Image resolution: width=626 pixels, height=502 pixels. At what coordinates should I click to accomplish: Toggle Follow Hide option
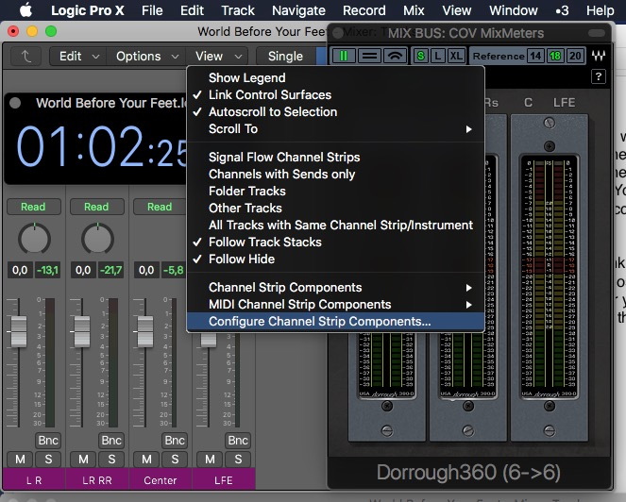tap(335, 259)
